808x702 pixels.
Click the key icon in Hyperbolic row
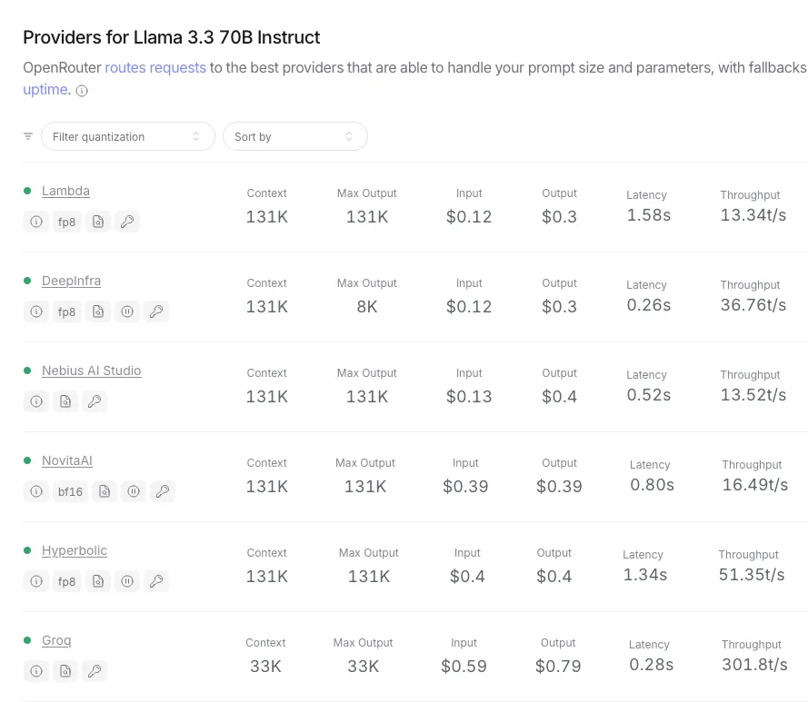156,581
